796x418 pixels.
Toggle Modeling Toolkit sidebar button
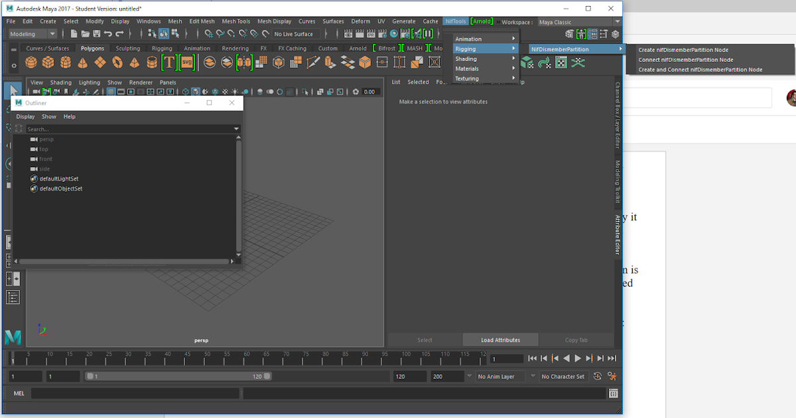click(618, 182)
